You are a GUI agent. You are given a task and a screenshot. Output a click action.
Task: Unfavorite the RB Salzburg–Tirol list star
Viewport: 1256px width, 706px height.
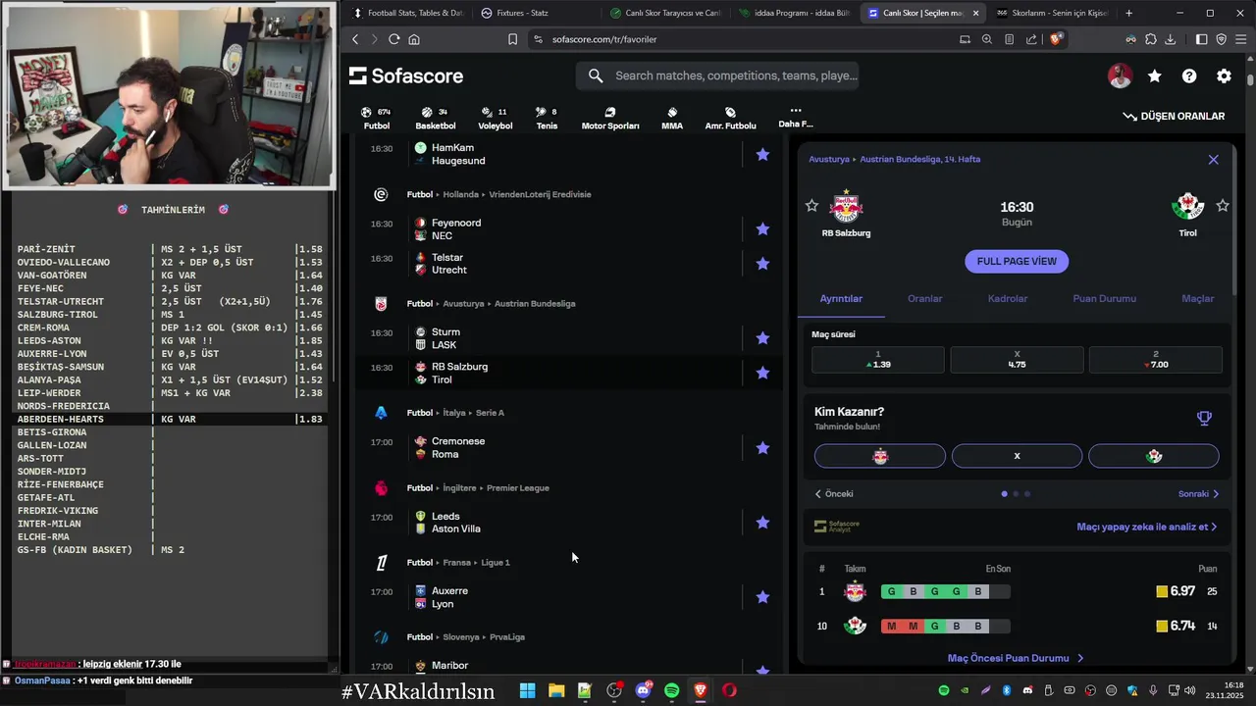(762, 373)
